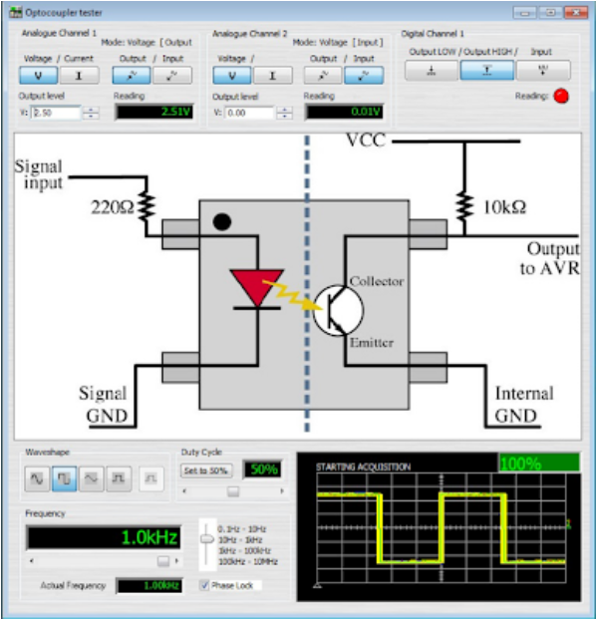Viewport: 597px width, 619px height.
Task: Click Channel 1 Output level voltage field
Action: [x=56, y=113]
